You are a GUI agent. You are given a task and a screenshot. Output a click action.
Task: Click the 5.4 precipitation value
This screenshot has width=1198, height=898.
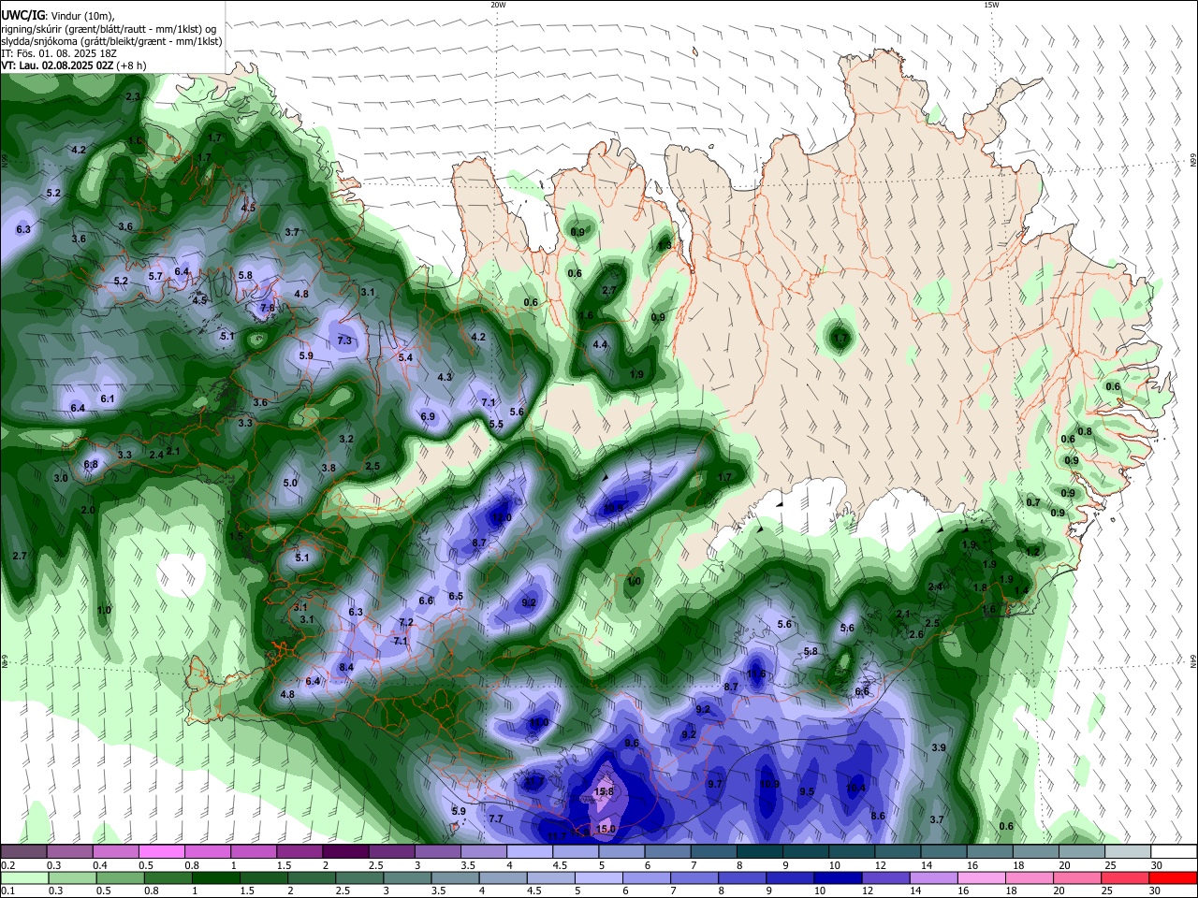(x=405, y=357)
